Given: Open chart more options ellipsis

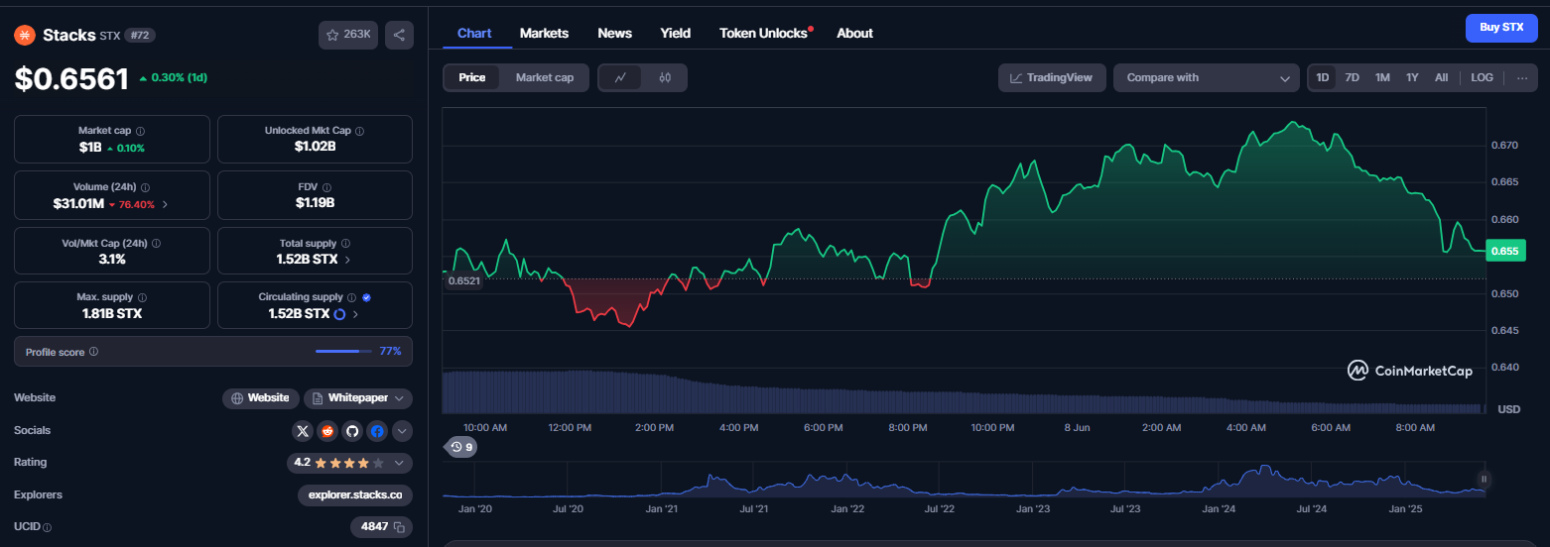Looking at the screenshot, I should click(x=1522, y=77).
